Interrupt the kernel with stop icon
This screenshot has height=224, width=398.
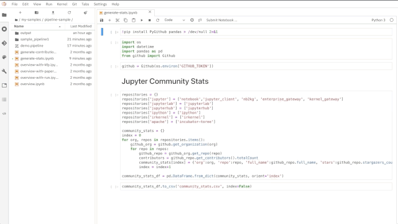(149, 20)
